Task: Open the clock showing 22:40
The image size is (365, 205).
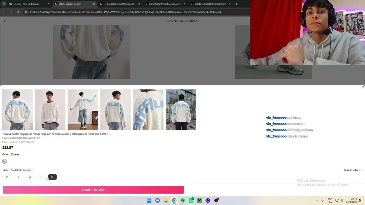Action: pos(352,200)
